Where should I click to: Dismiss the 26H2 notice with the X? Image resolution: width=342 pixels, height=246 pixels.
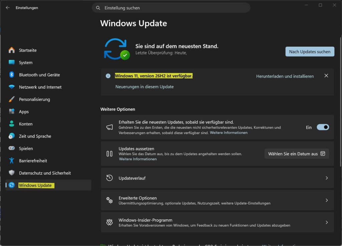(x=326, y=76)
